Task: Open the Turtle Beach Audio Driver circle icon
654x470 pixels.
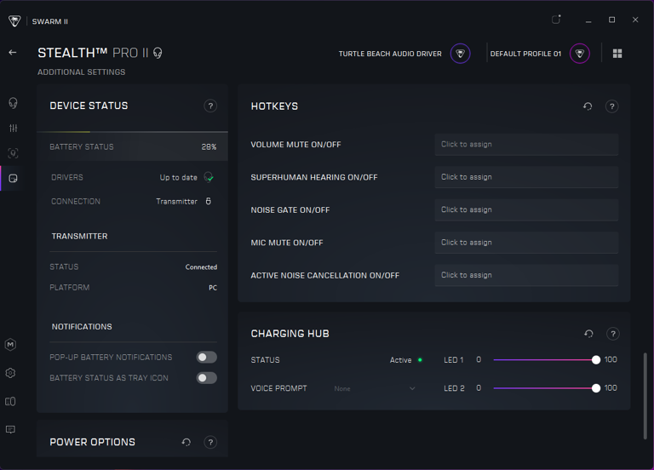Action: [460, 54]
